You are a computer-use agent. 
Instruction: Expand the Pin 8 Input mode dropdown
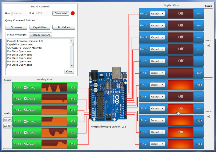(157, 73)
